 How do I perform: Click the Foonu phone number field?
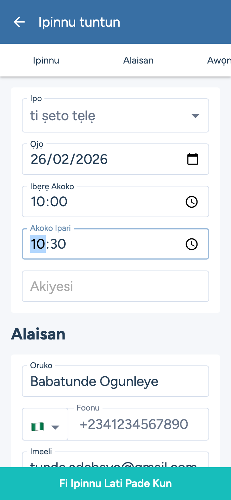pos(138,424)
